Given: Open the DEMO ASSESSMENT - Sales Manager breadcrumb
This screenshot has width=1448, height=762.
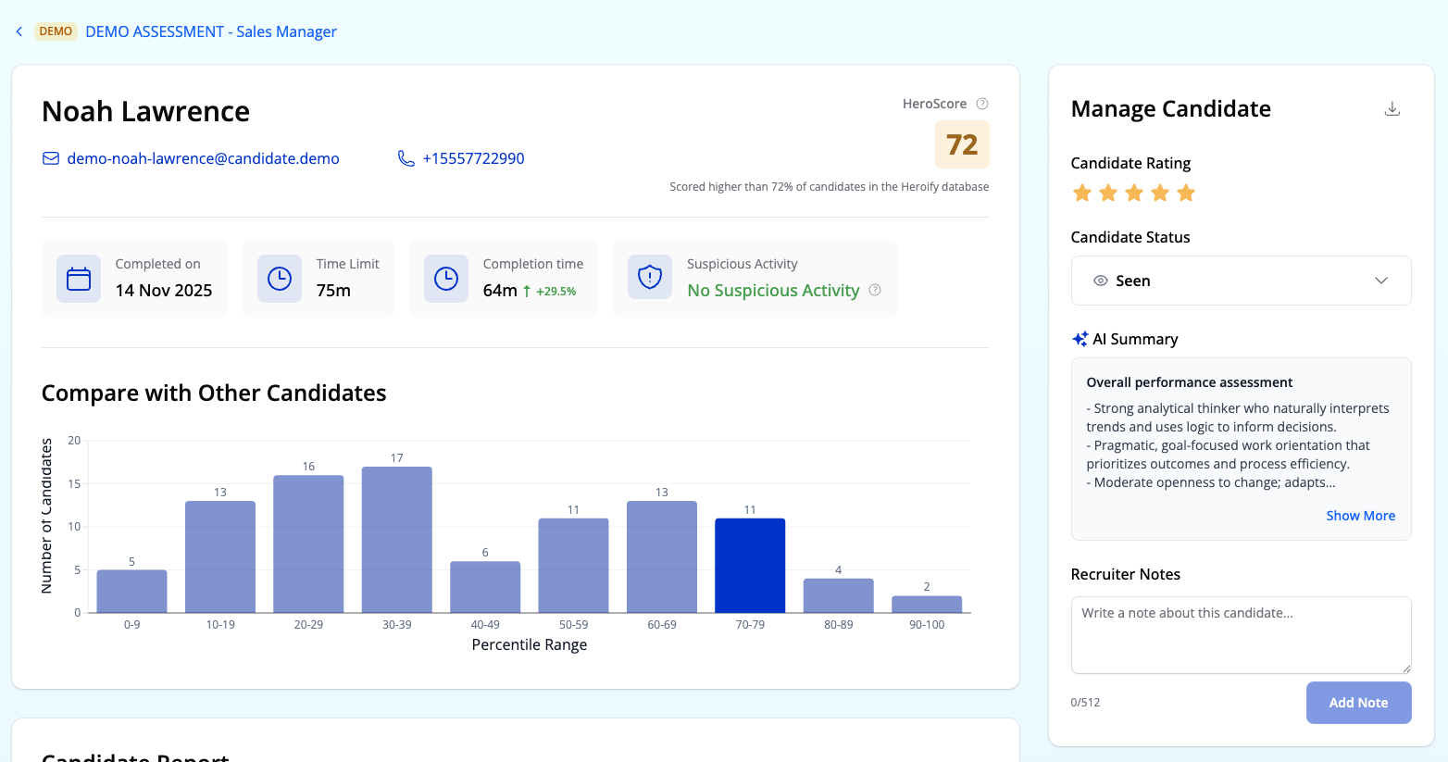Looking at the screenshot, I should (x=211, y=31).
